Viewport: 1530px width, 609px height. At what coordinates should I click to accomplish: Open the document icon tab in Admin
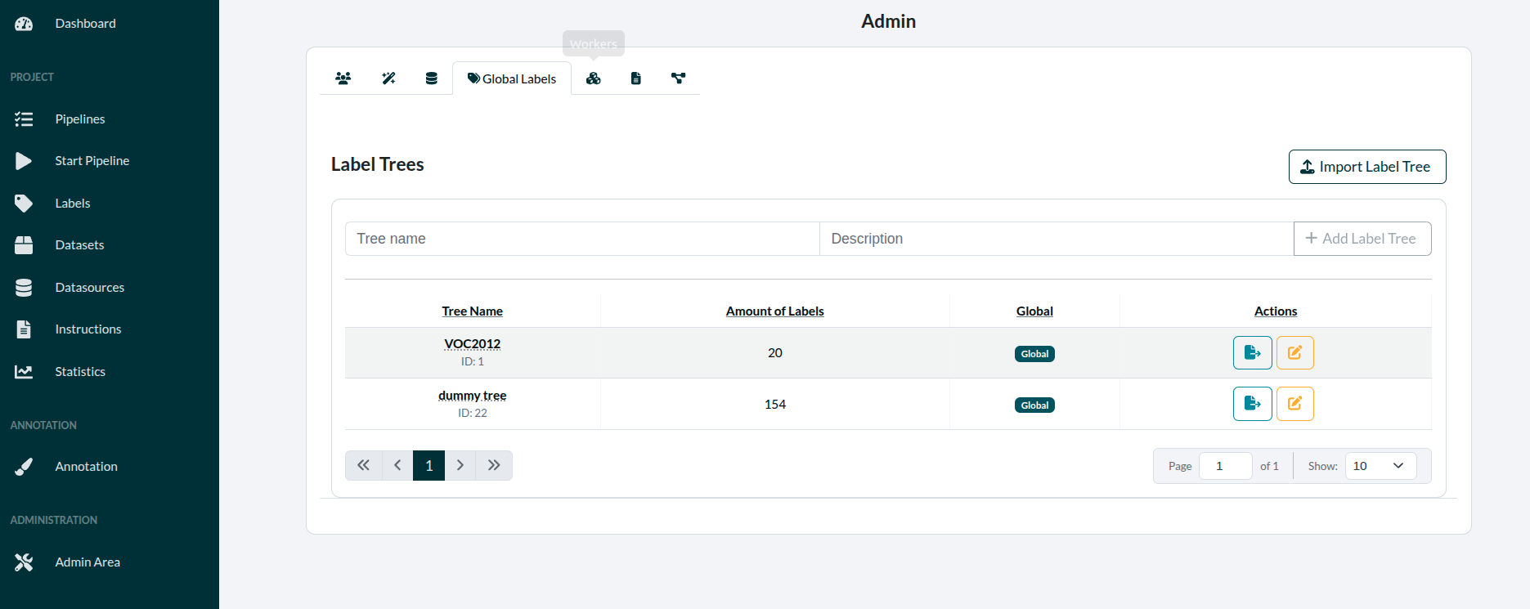click(636, 78)
